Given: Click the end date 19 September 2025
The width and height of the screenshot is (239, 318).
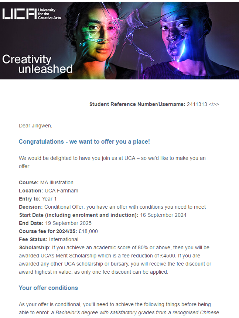Looking at the screenshot, I should [68, 223].
